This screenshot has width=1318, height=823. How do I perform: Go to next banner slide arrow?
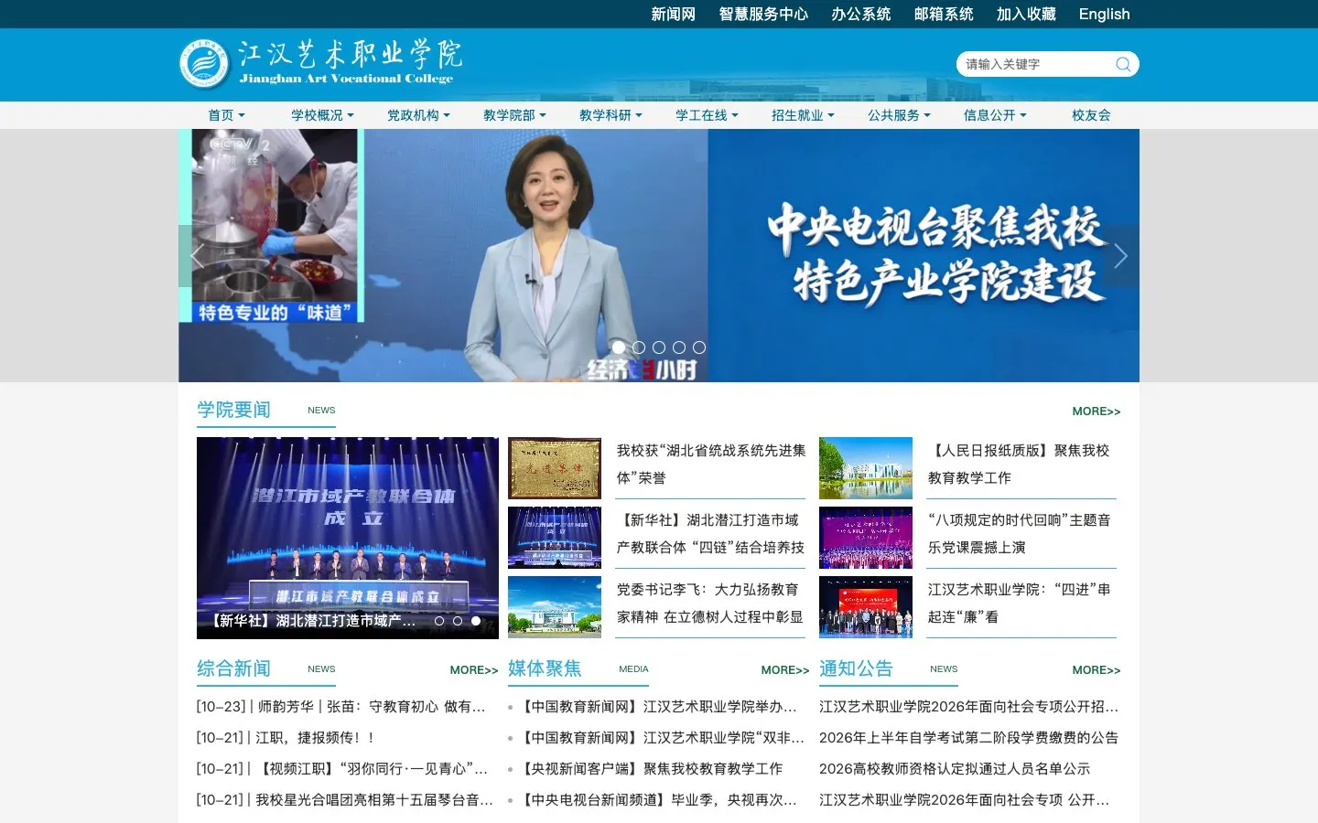1121,256
